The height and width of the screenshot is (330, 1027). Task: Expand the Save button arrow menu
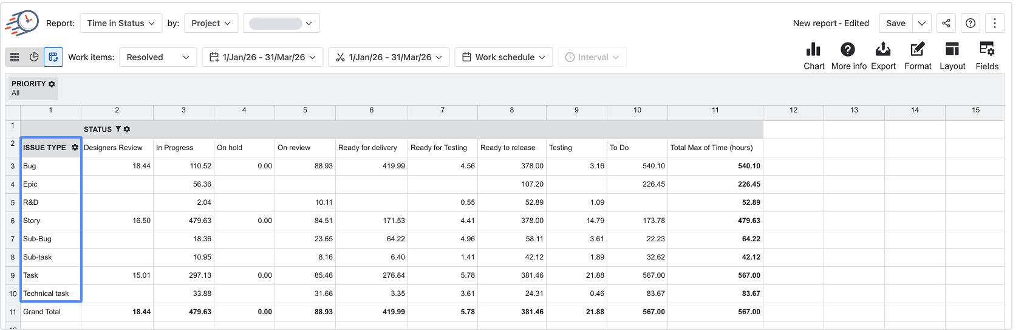(922, 23)
